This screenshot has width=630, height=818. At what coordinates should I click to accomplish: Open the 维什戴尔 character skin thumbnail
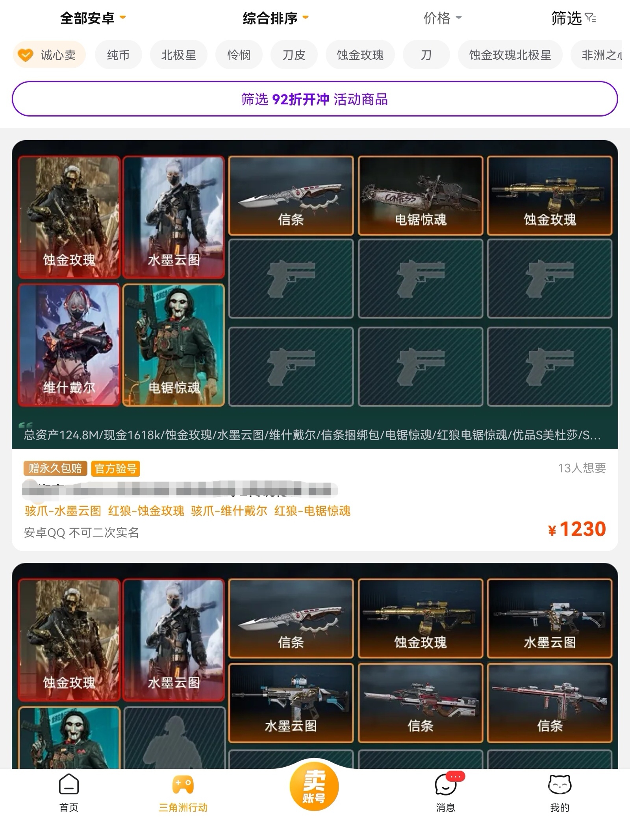[x=69, y=345]
